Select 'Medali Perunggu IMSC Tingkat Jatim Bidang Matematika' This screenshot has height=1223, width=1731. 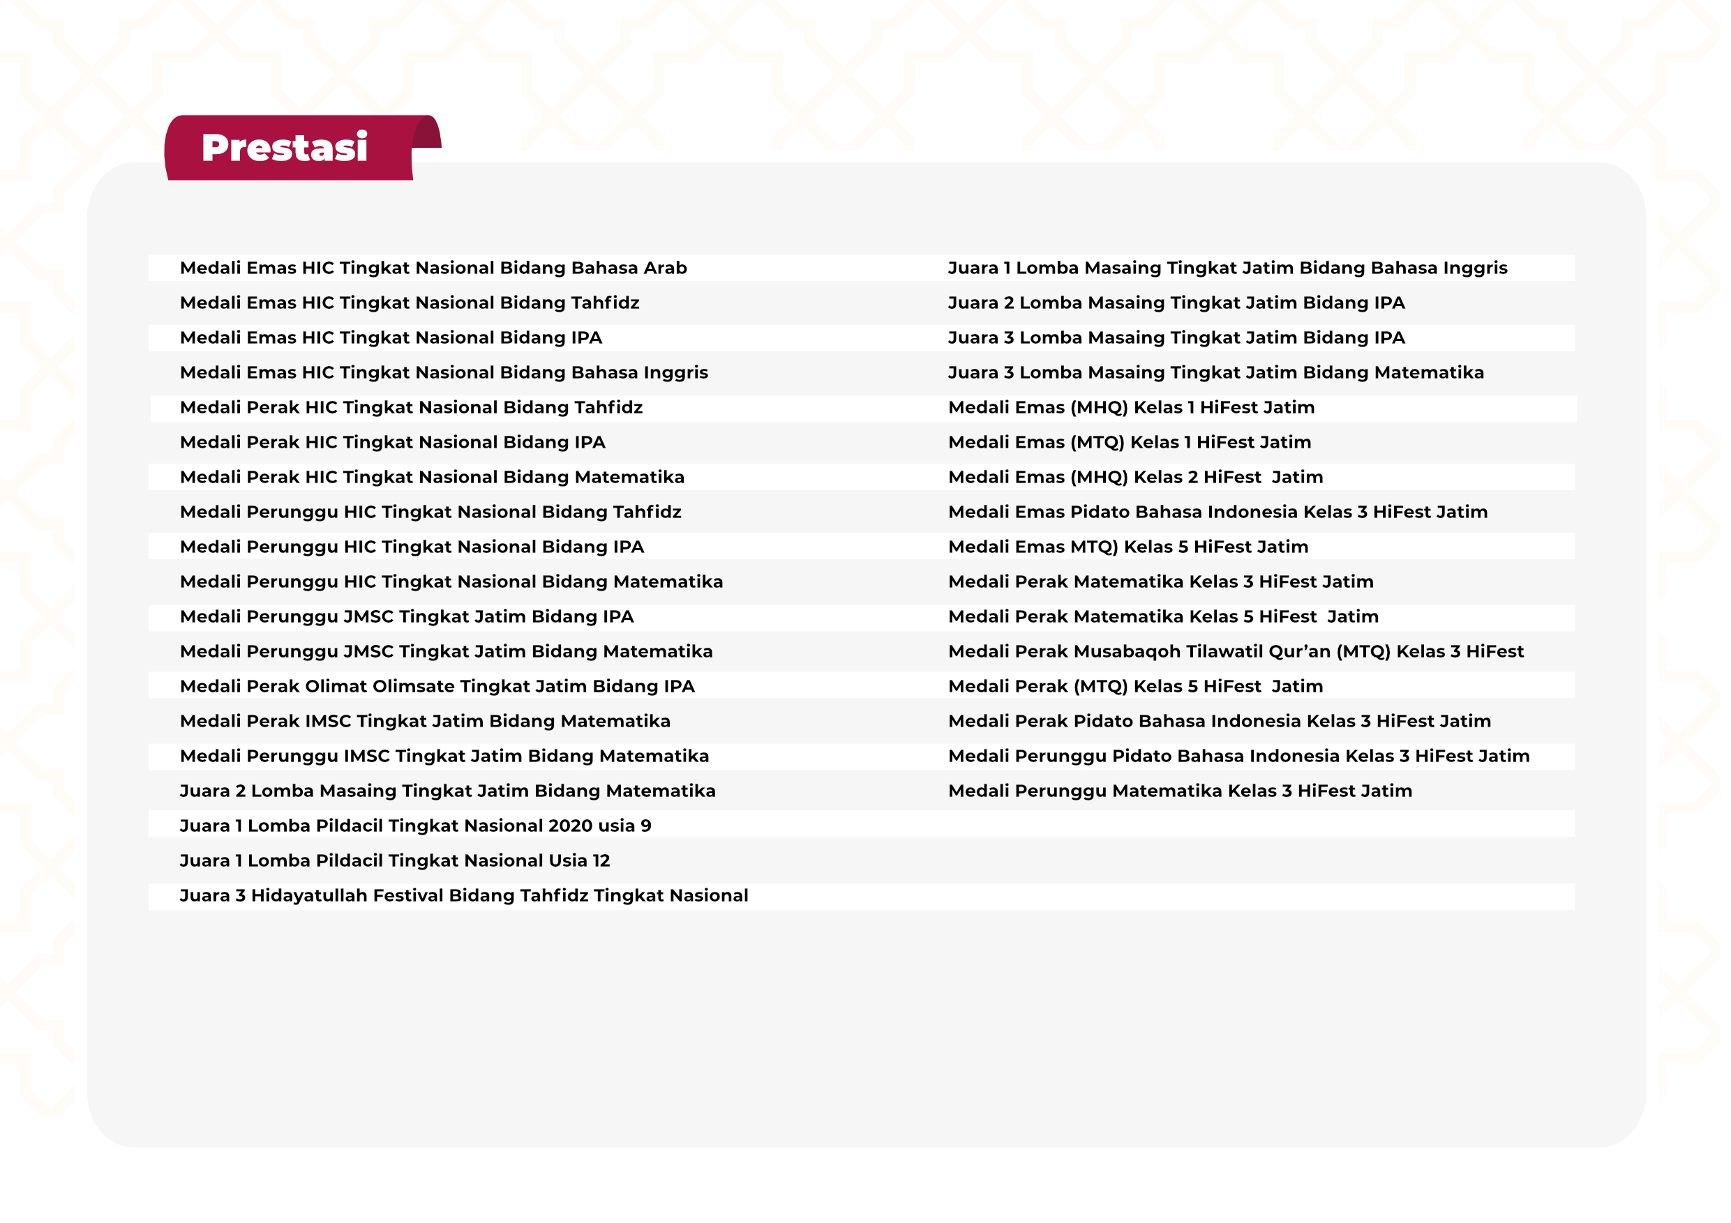pyautogui.click(x=445, y=756)
